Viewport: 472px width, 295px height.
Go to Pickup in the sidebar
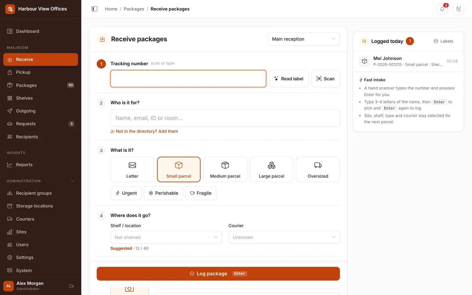click(x=41, y=72)
